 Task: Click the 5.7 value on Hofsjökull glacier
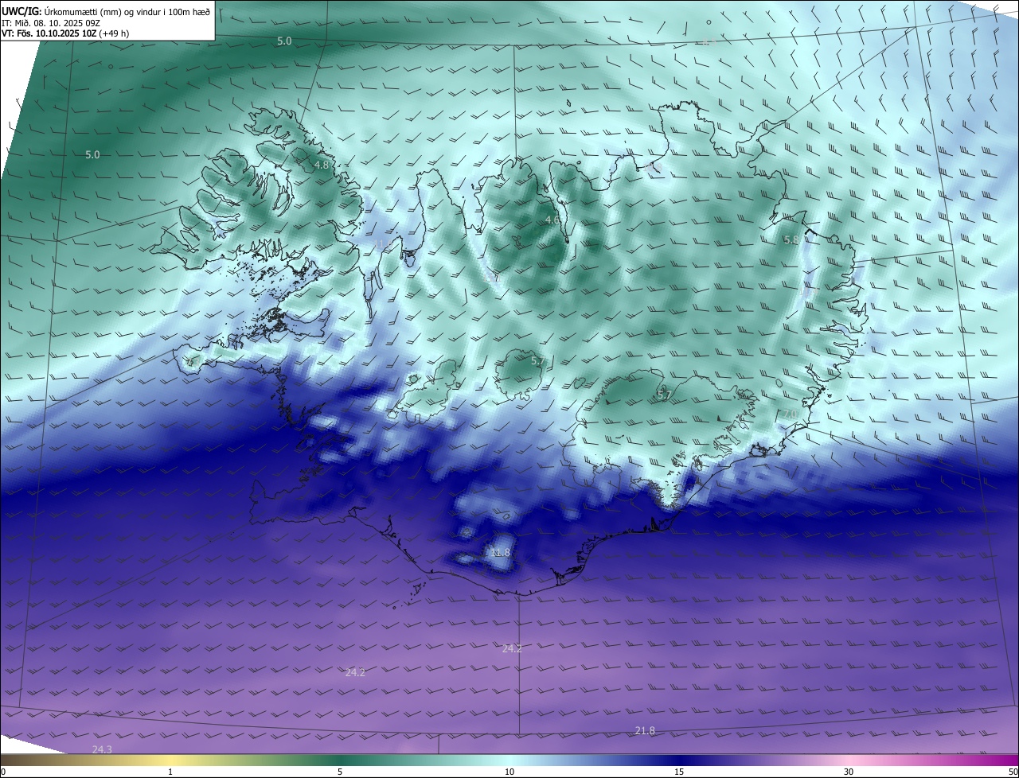(x=538, y=361)
